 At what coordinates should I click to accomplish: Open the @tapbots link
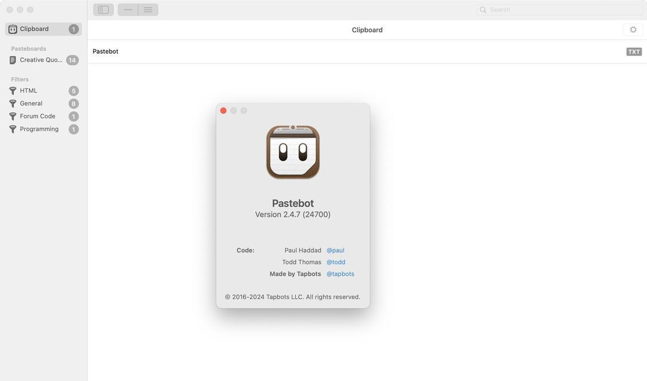click(x=340, y=274)
